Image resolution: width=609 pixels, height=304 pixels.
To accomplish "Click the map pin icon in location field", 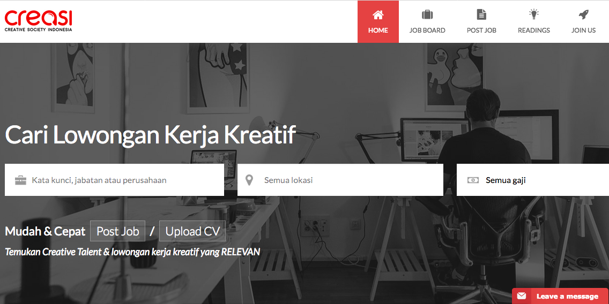I will (x=249, y=180).
